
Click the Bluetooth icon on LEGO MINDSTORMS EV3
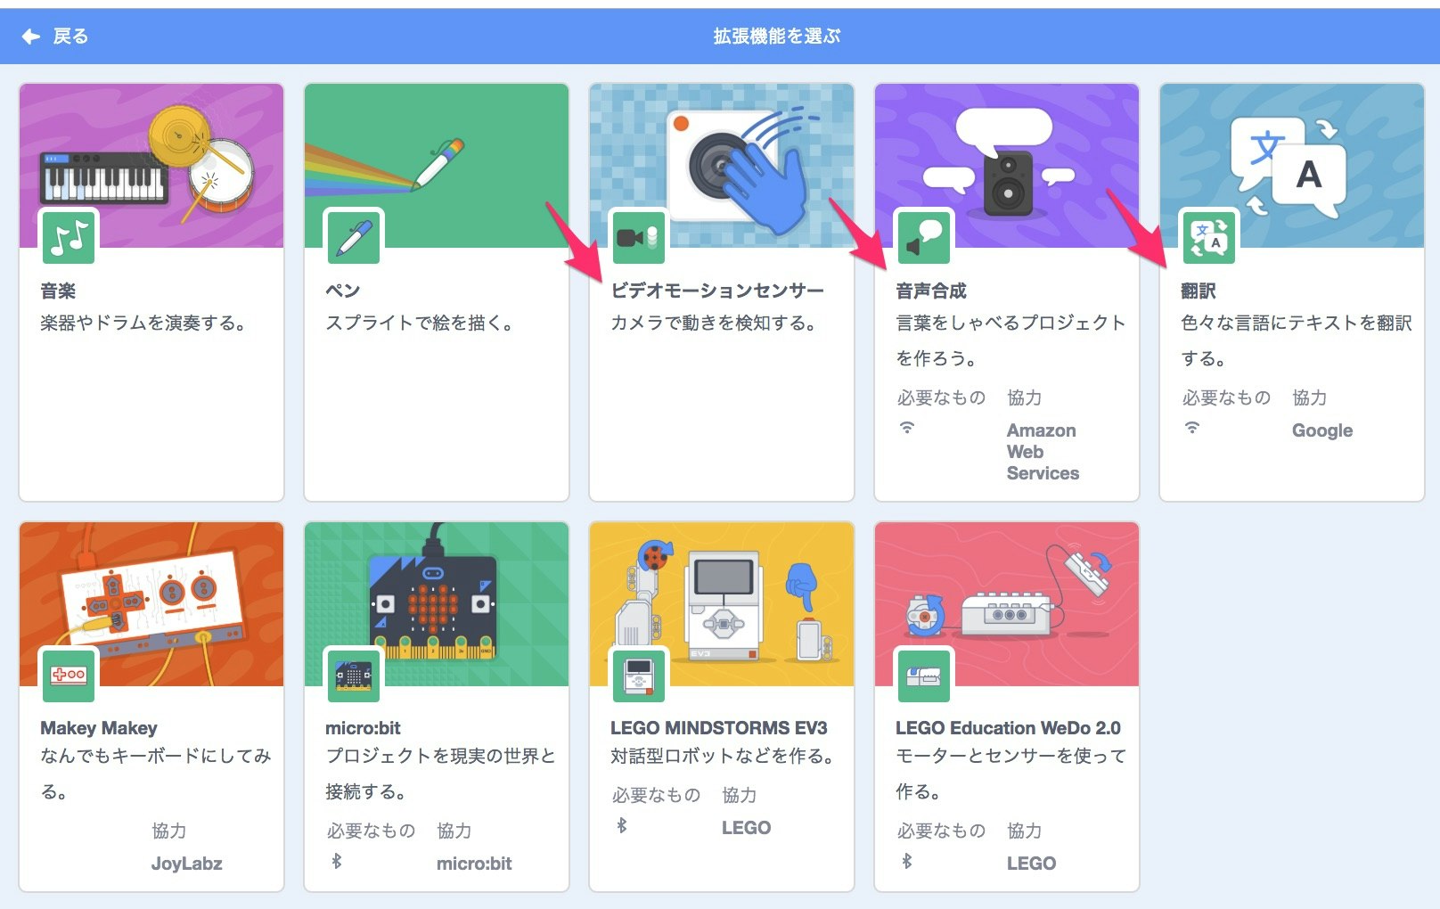coord(622,827)
